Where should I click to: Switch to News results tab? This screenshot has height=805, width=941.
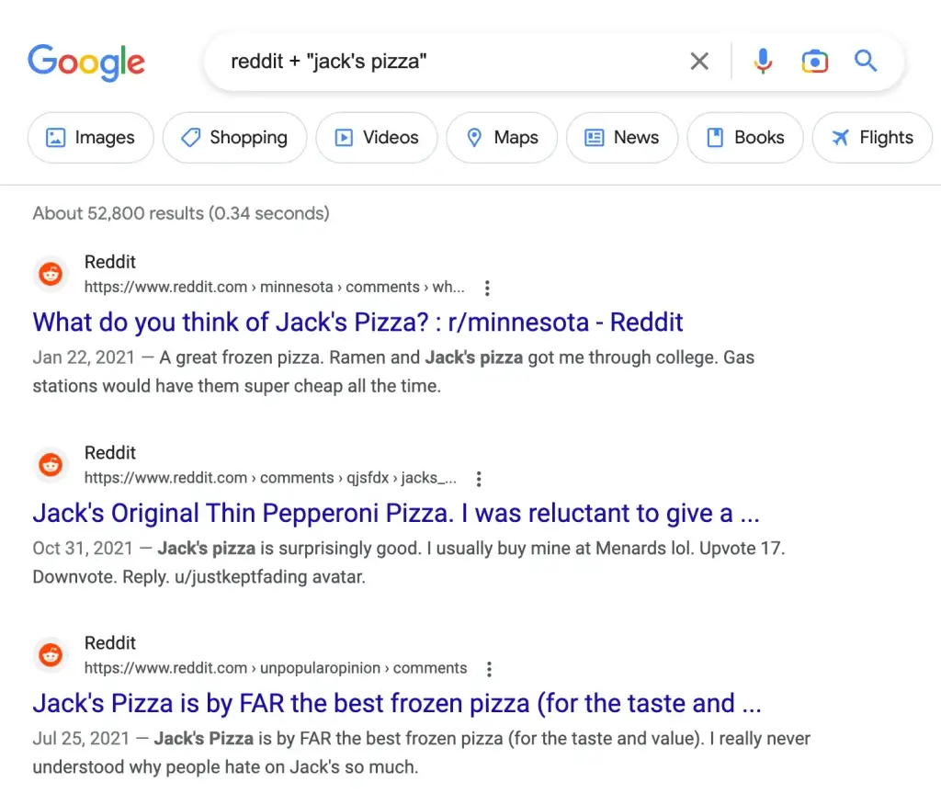622,138
